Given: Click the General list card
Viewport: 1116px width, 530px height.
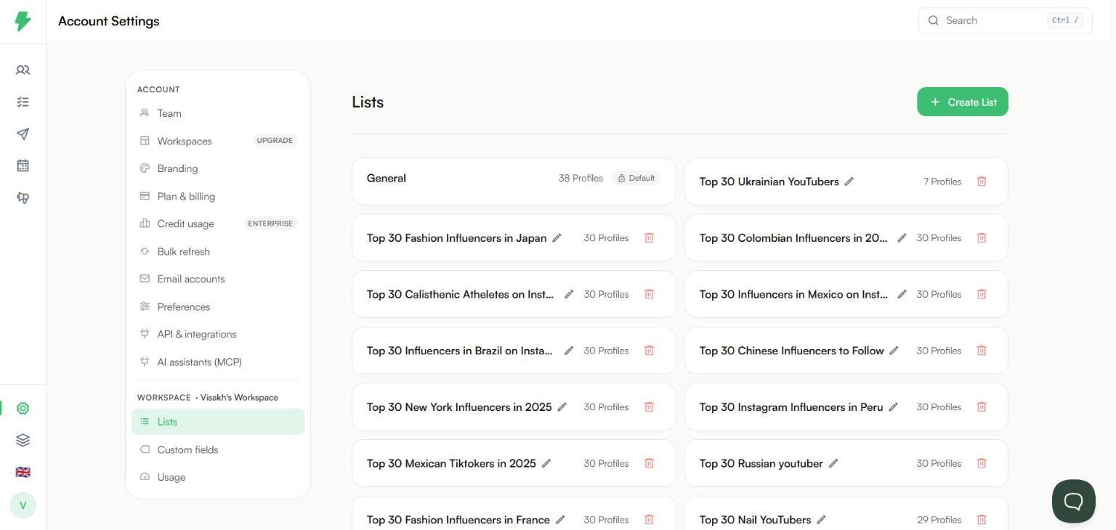Looking at the screenshot, I should click(514, 182).
